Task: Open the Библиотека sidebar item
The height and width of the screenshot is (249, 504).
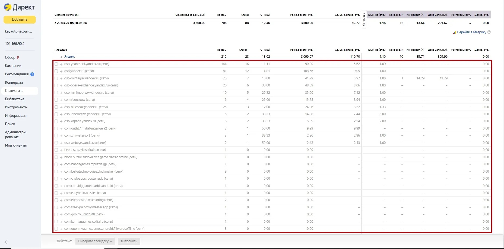Action: point(14,99)
